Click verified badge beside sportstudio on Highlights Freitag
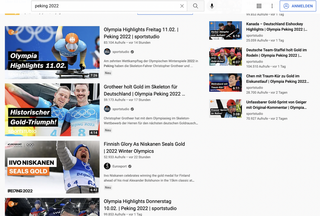 point(132,52)
